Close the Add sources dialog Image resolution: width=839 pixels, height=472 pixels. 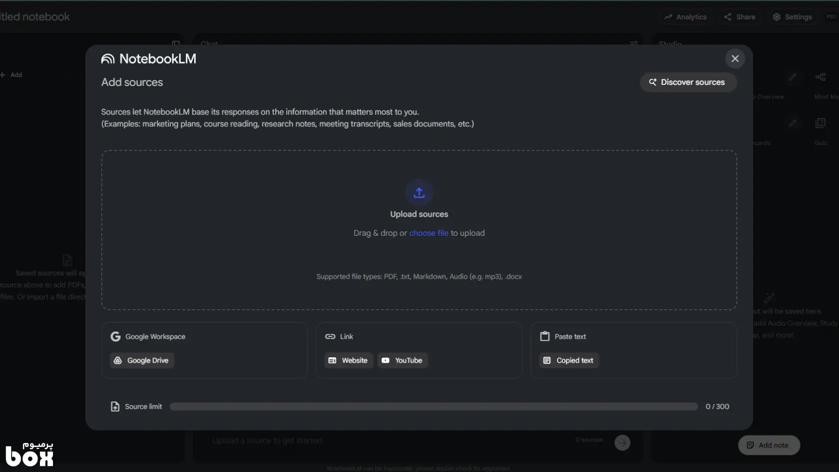pos(735,58)
